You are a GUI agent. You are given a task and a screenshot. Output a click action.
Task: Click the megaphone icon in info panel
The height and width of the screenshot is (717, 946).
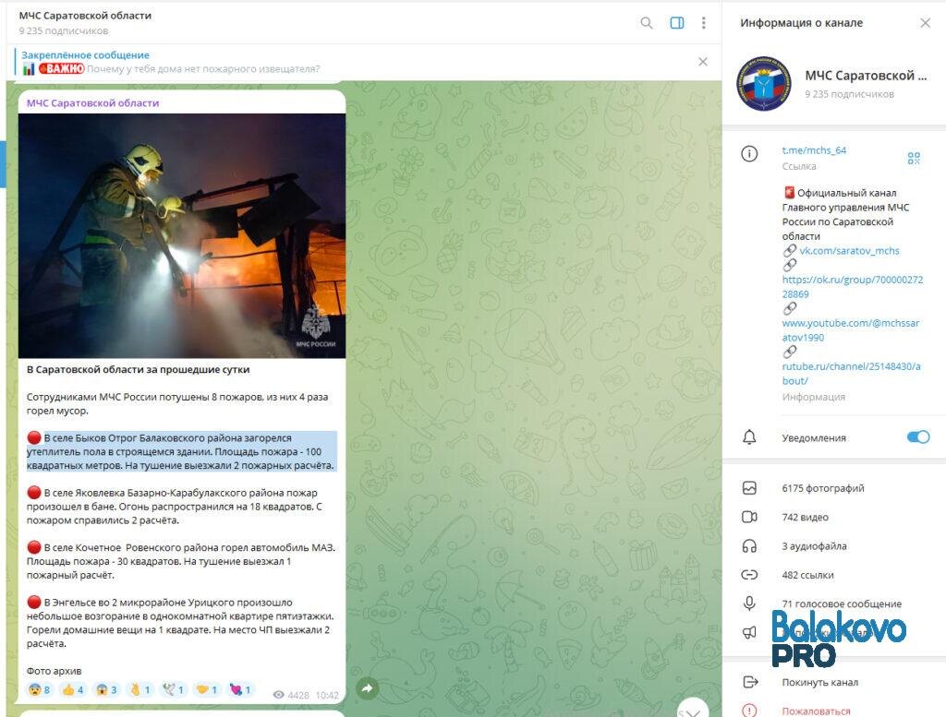coord(749,633)
